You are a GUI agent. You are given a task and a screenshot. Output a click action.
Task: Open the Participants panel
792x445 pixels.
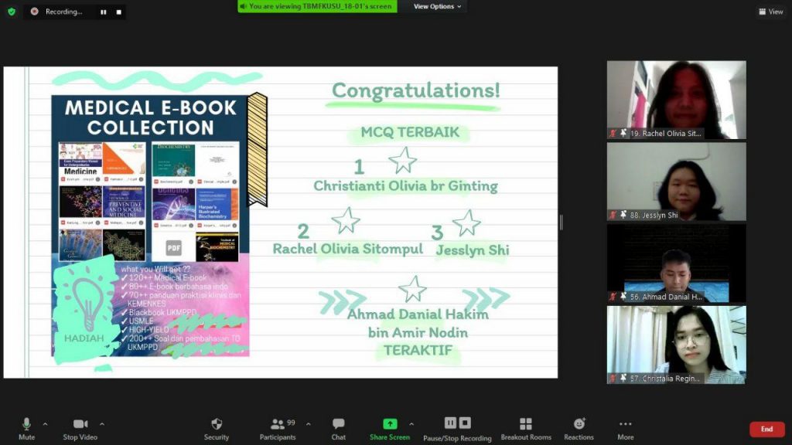pyautogui.click(x=278, y=428)
